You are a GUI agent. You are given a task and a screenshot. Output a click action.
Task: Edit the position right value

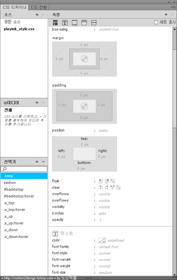pyautogui.click(x=102, y=157)
